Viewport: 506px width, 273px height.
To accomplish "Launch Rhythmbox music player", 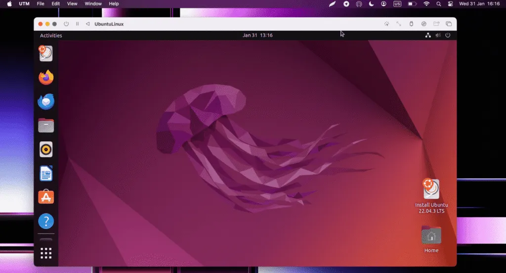I will coord(46,149).
